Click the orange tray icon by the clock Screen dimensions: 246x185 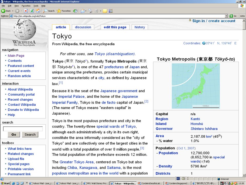coord(236,183)
